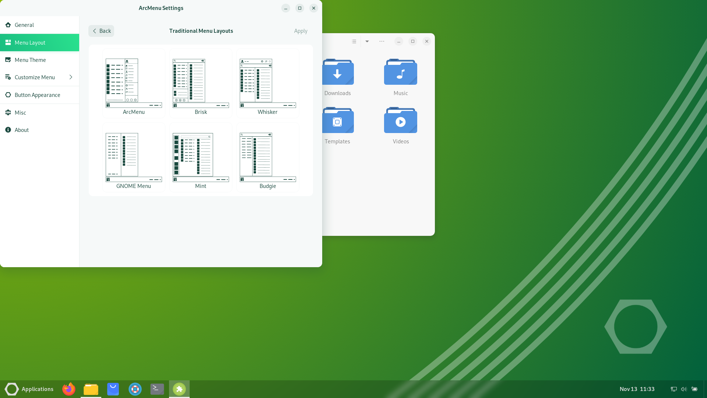
Task: Choose the Mint menu layout
Action: click(201, 157)
